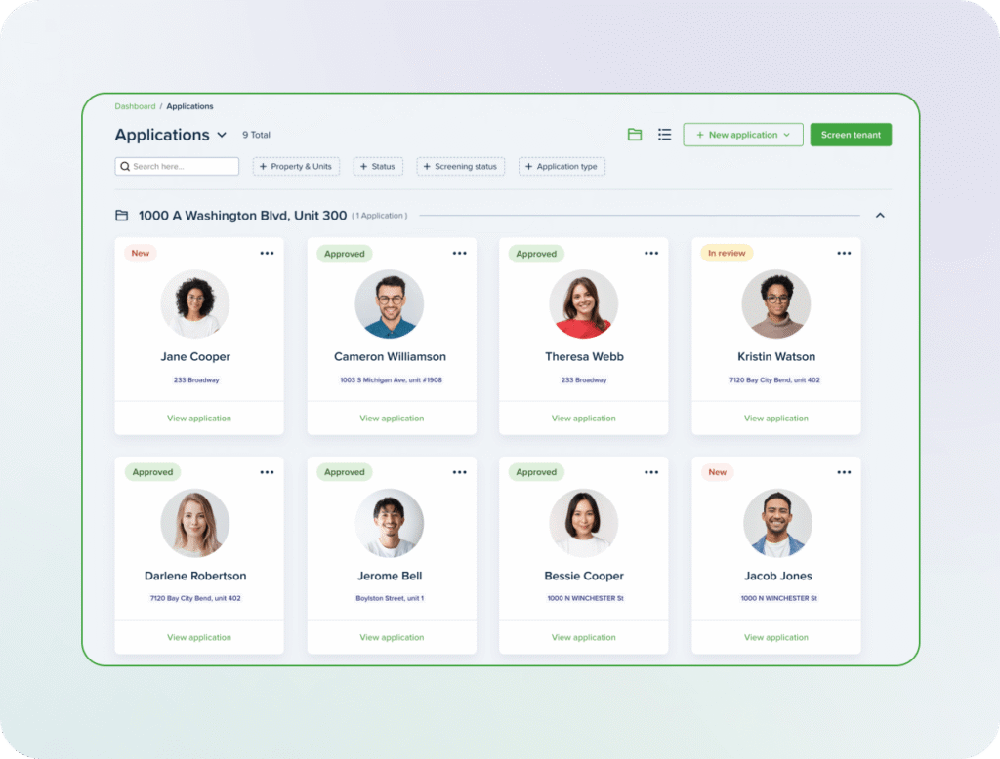Add Screening status filter

[461, 166]
